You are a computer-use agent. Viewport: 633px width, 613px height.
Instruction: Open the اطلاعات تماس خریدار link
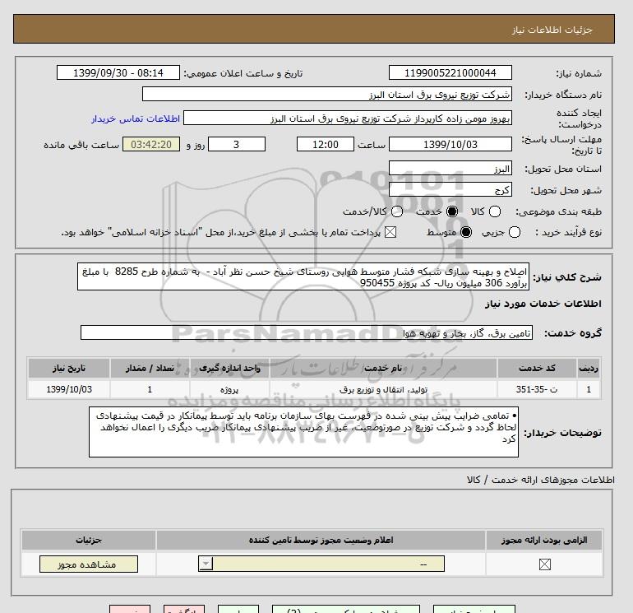136,118
